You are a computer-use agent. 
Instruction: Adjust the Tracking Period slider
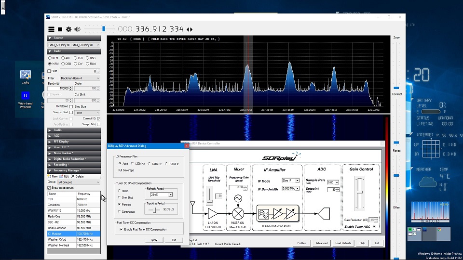(x=154, y=209)
